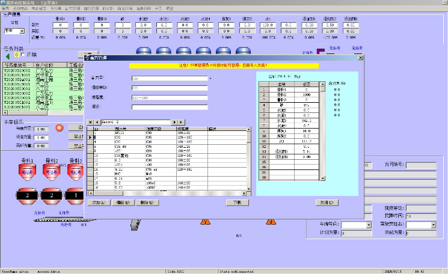
Task: Click up arrow of material table scrollbar
Action: click(322, 84)
